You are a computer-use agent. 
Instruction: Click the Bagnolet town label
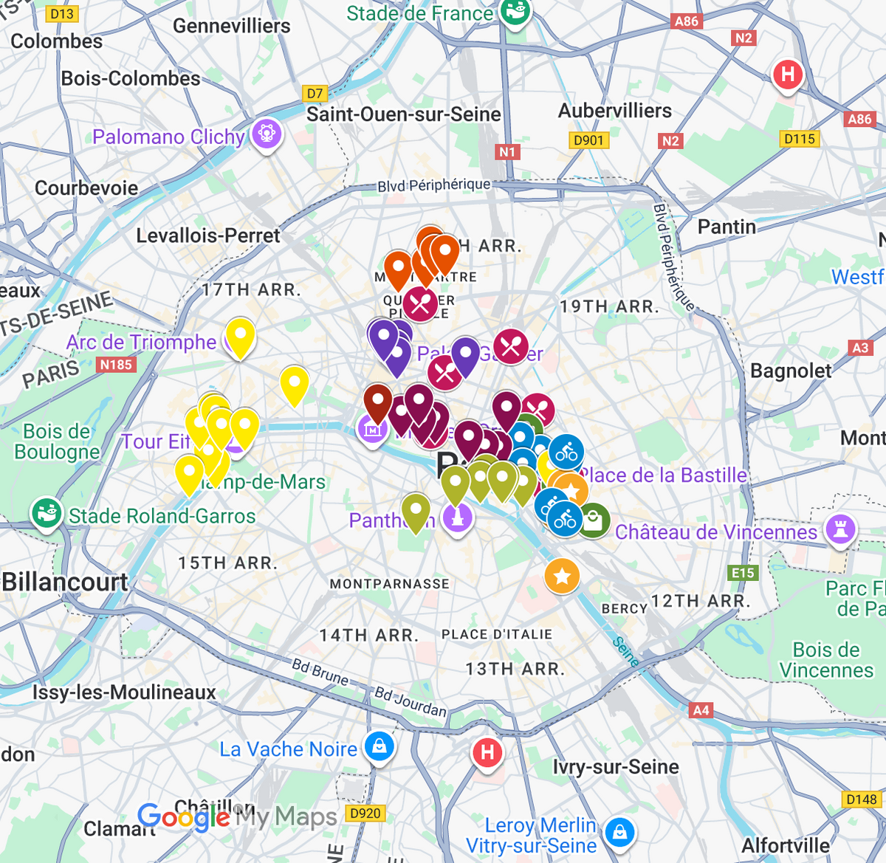(791, 371)
